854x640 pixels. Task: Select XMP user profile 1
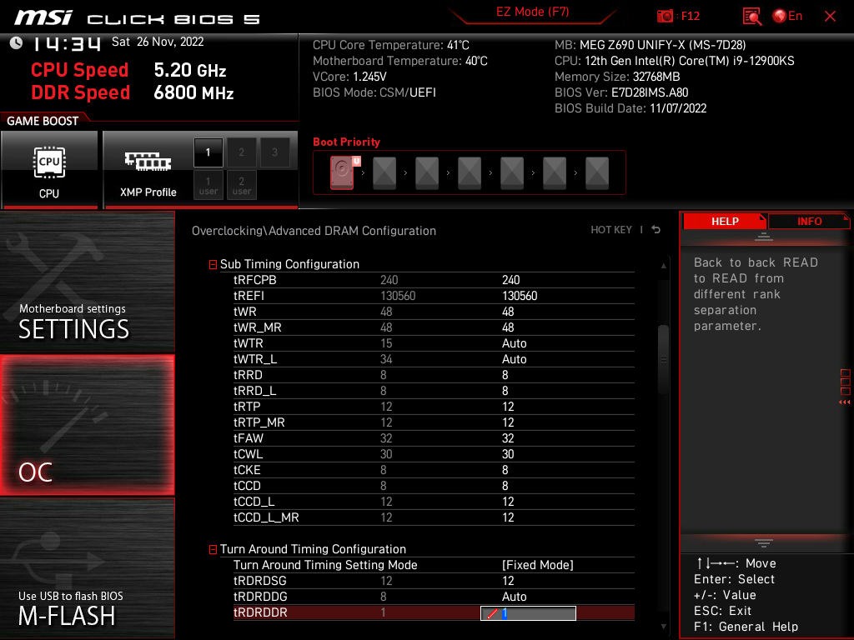208,185
